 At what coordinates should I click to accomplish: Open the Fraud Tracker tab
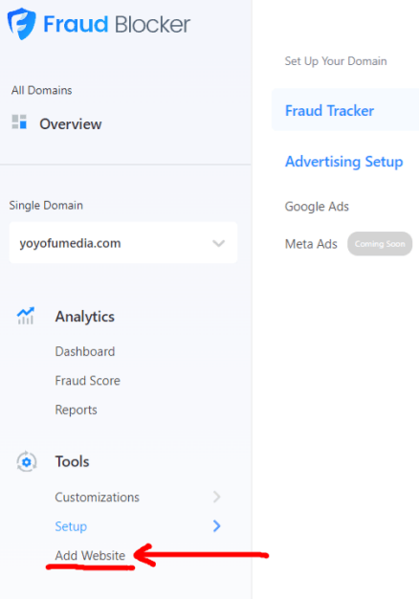click(x=330, y=111)
